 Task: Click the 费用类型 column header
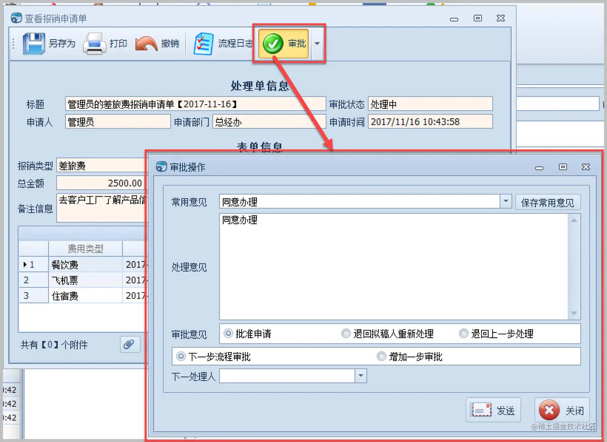coord(86,249)
